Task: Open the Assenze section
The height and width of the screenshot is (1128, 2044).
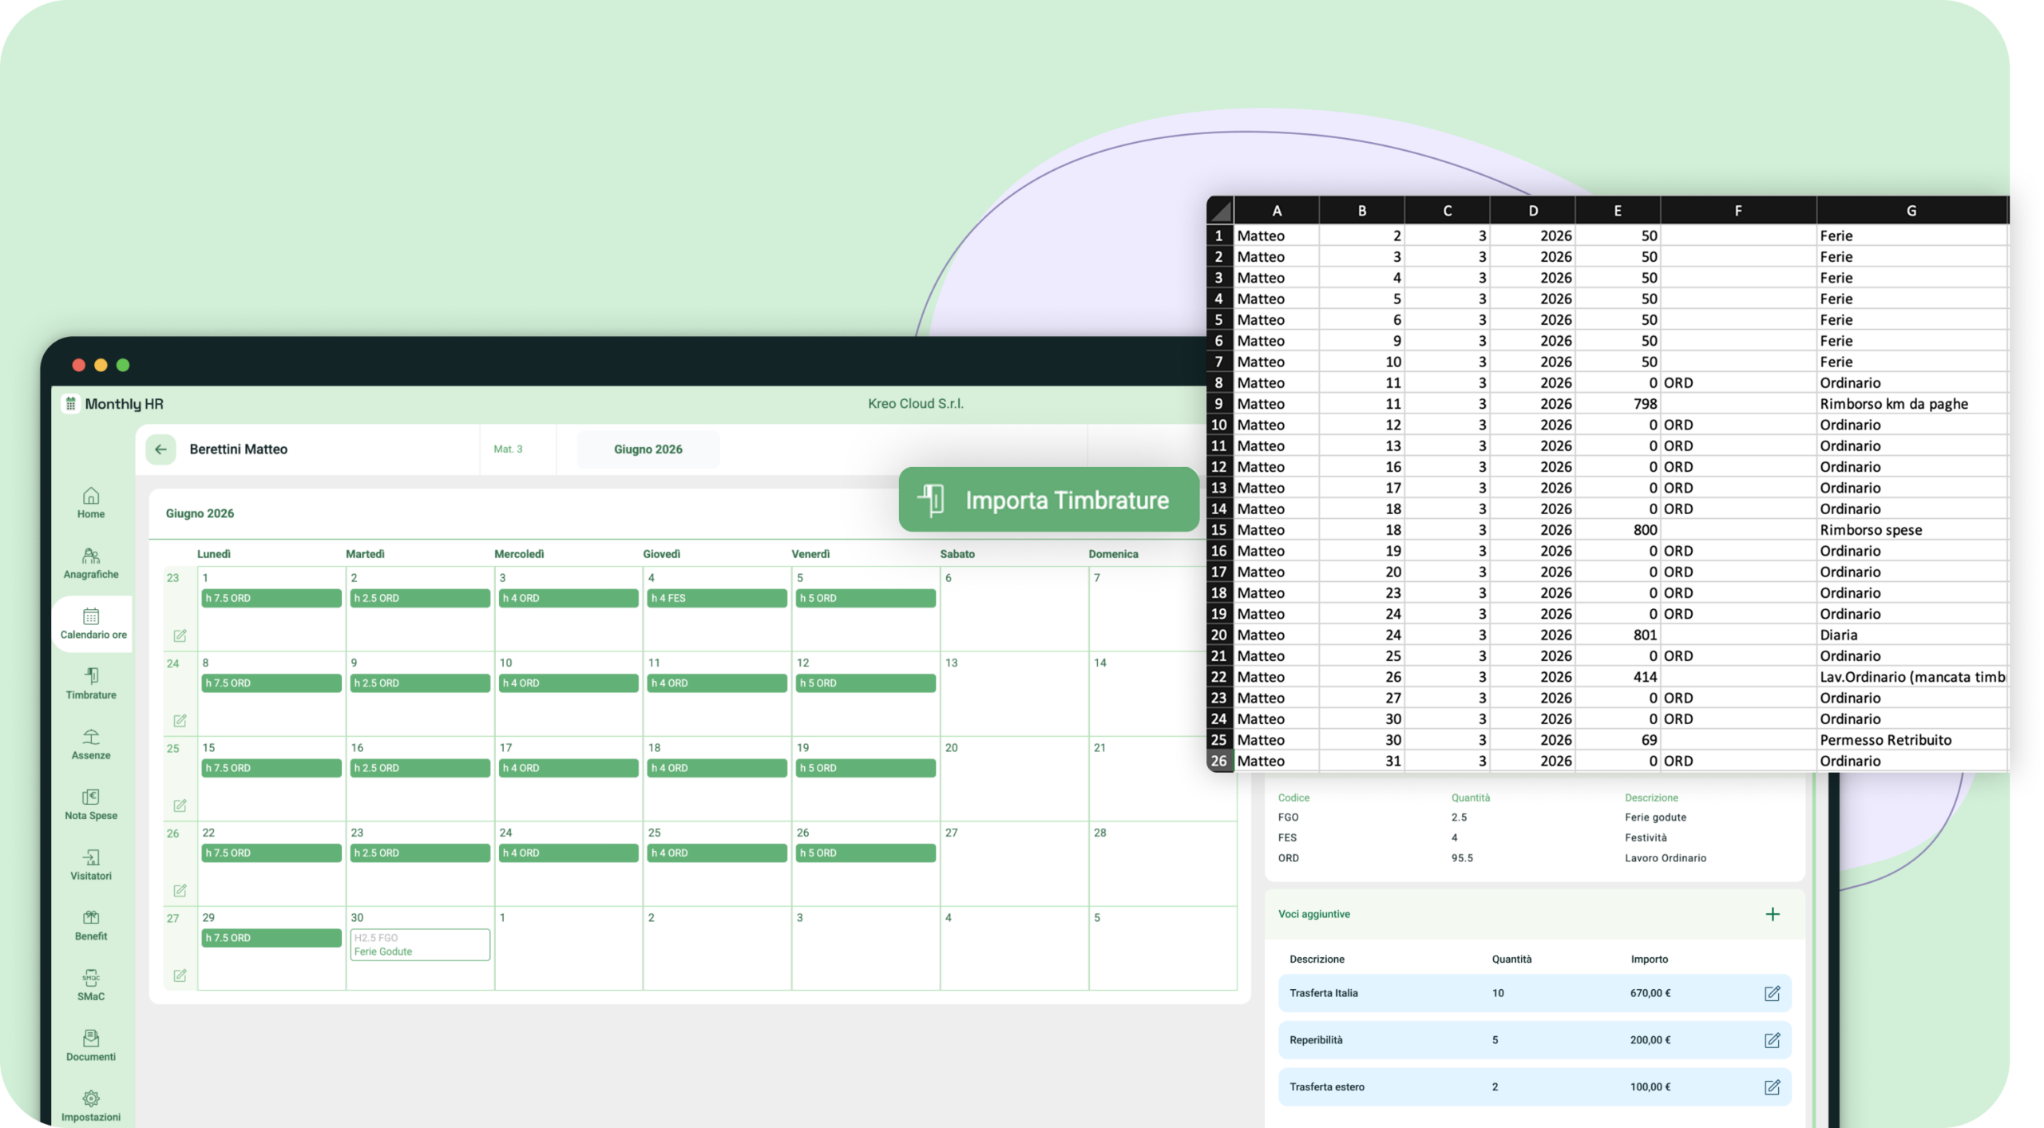Action: pyautogui.click(x=91, y=744)
